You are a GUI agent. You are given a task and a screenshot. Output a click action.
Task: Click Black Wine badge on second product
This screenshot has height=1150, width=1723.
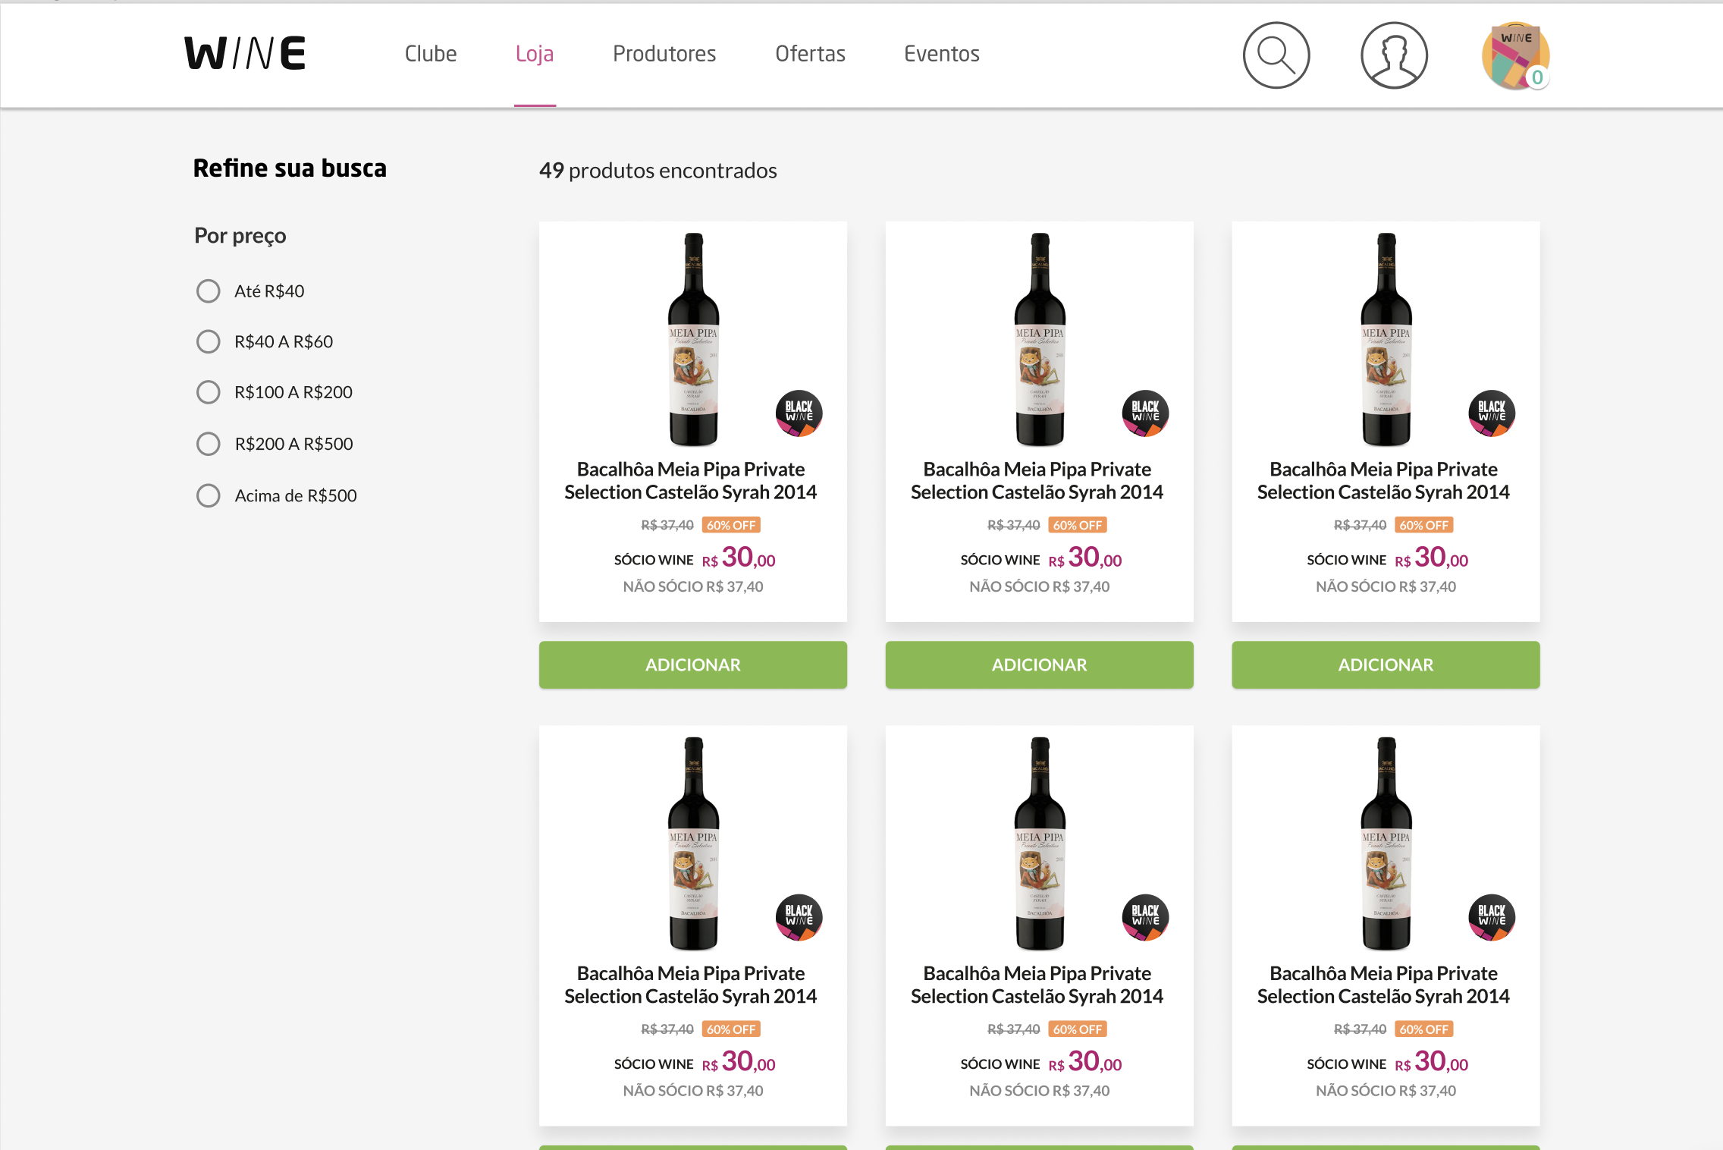coord(1145,413)
